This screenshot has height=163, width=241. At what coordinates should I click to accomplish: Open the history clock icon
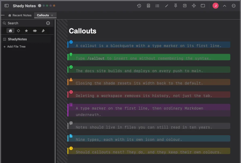(139, 6)
